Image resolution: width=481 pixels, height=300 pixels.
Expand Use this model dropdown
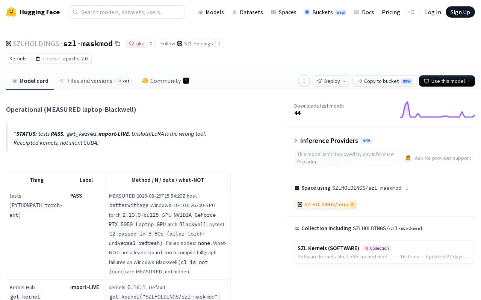pyautogui.click(x=447, y=81)
